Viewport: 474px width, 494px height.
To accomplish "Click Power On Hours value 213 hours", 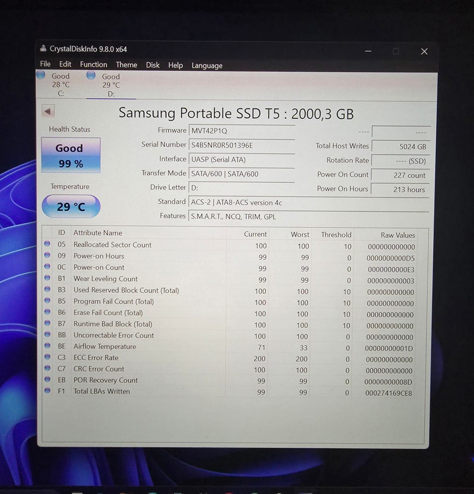I will point(400,189).
